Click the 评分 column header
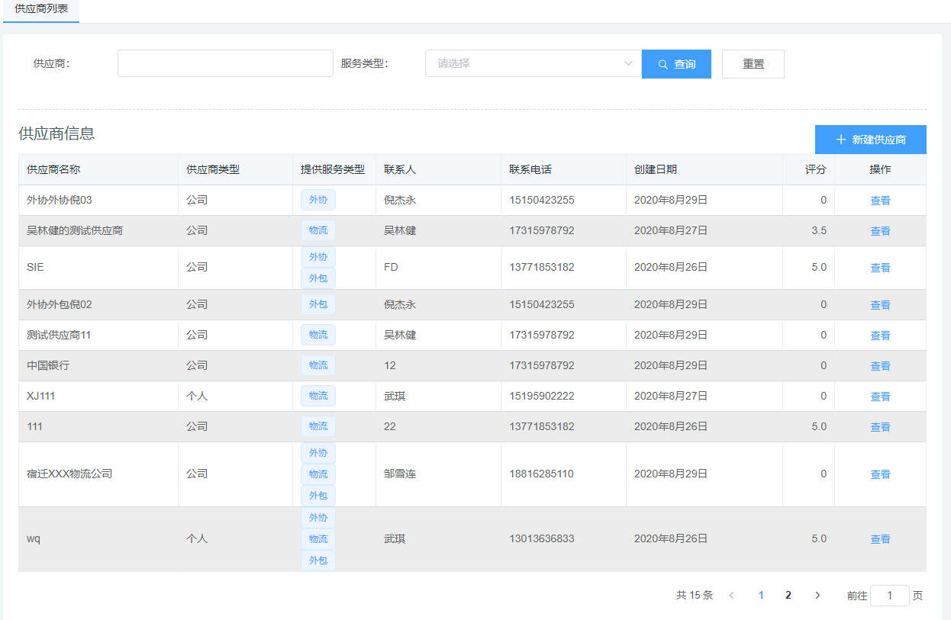 click(x=815, y=169)
